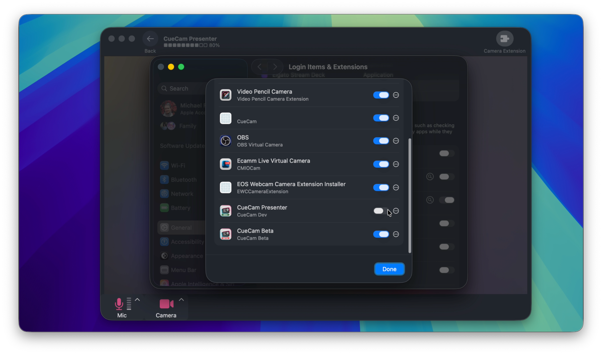Image resolution: width=602 pixels, height=355 pixels.
Task: Select General in the settings sidebar
Action: pos(182,227)
